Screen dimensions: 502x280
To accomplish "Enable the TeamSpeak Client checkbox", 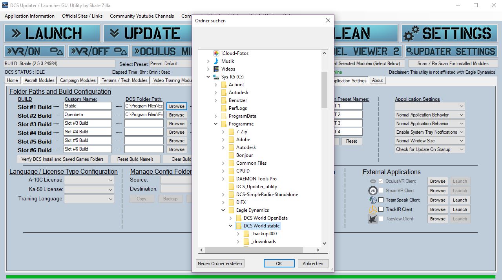I will pyautogui.click(x=381, y=200).
